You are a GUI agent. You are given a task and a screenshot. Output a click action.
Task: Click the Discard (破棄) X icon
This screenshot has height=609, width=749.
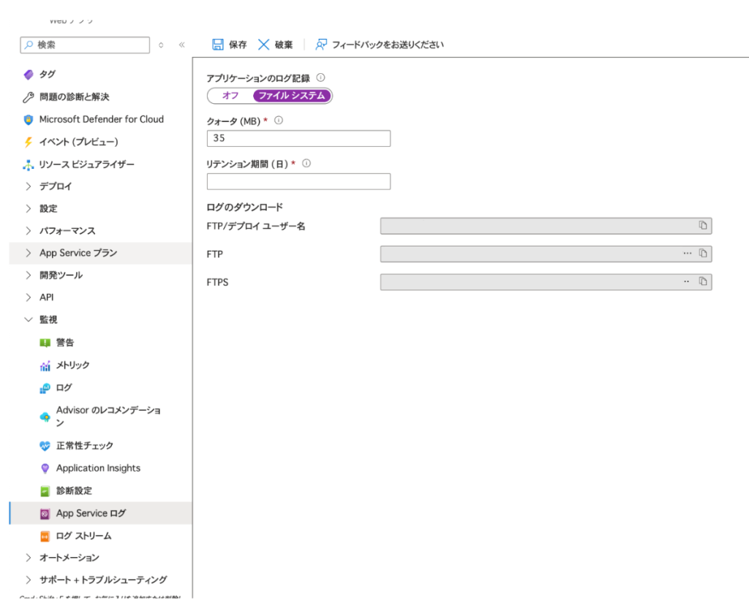264,45
